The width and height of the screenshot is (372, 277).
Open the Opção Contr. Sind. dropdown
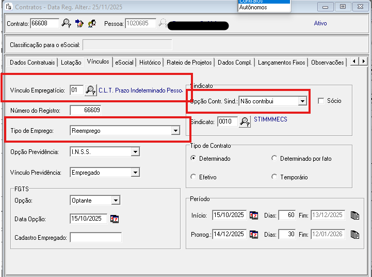302,101
